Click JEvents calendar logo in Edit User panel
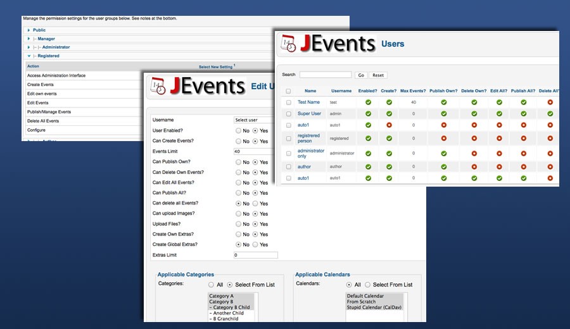This screenshot has width=570, height=329. click(x=158, y=86)
